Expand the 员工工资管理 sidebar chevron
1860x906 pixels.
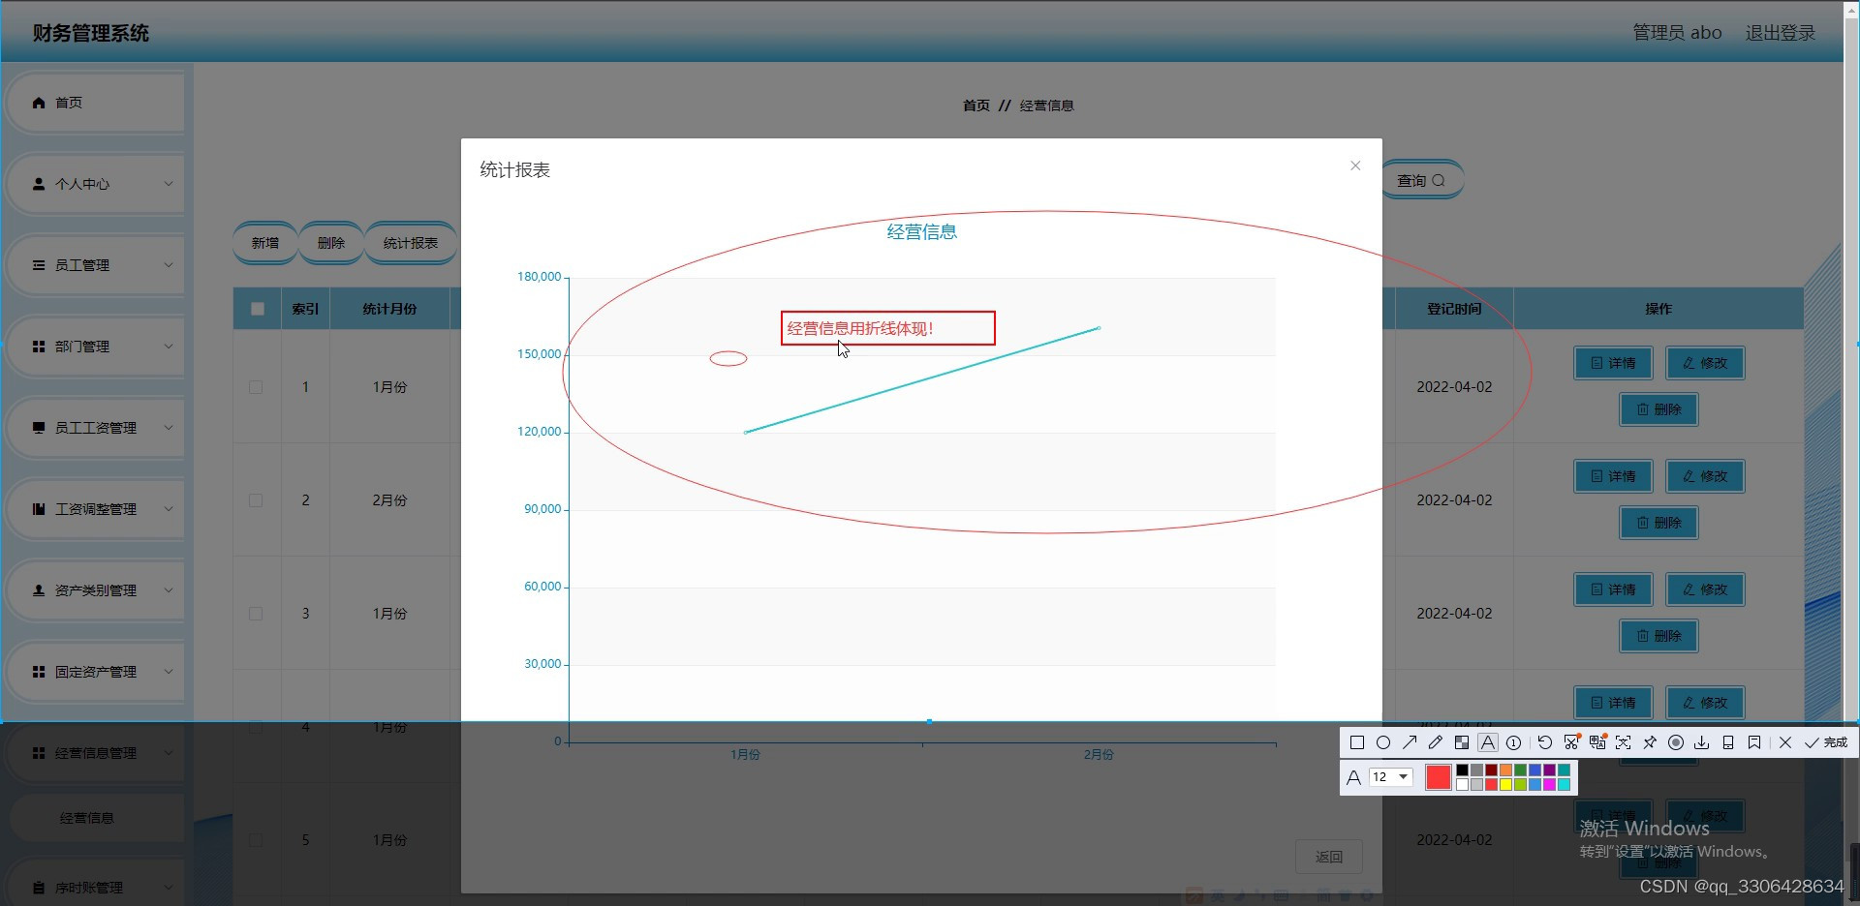pyautogui.click(x=169, y=428)
